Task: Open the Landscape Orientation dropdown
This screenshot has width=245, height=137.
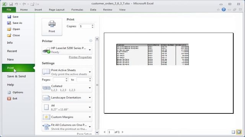Action: [x=67, y=98]
